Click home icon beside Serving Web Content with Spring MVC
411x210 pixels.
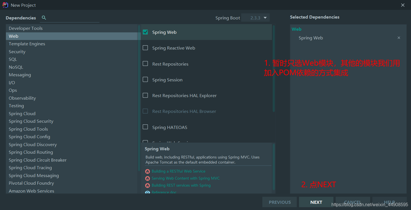(x=148, y=178)
